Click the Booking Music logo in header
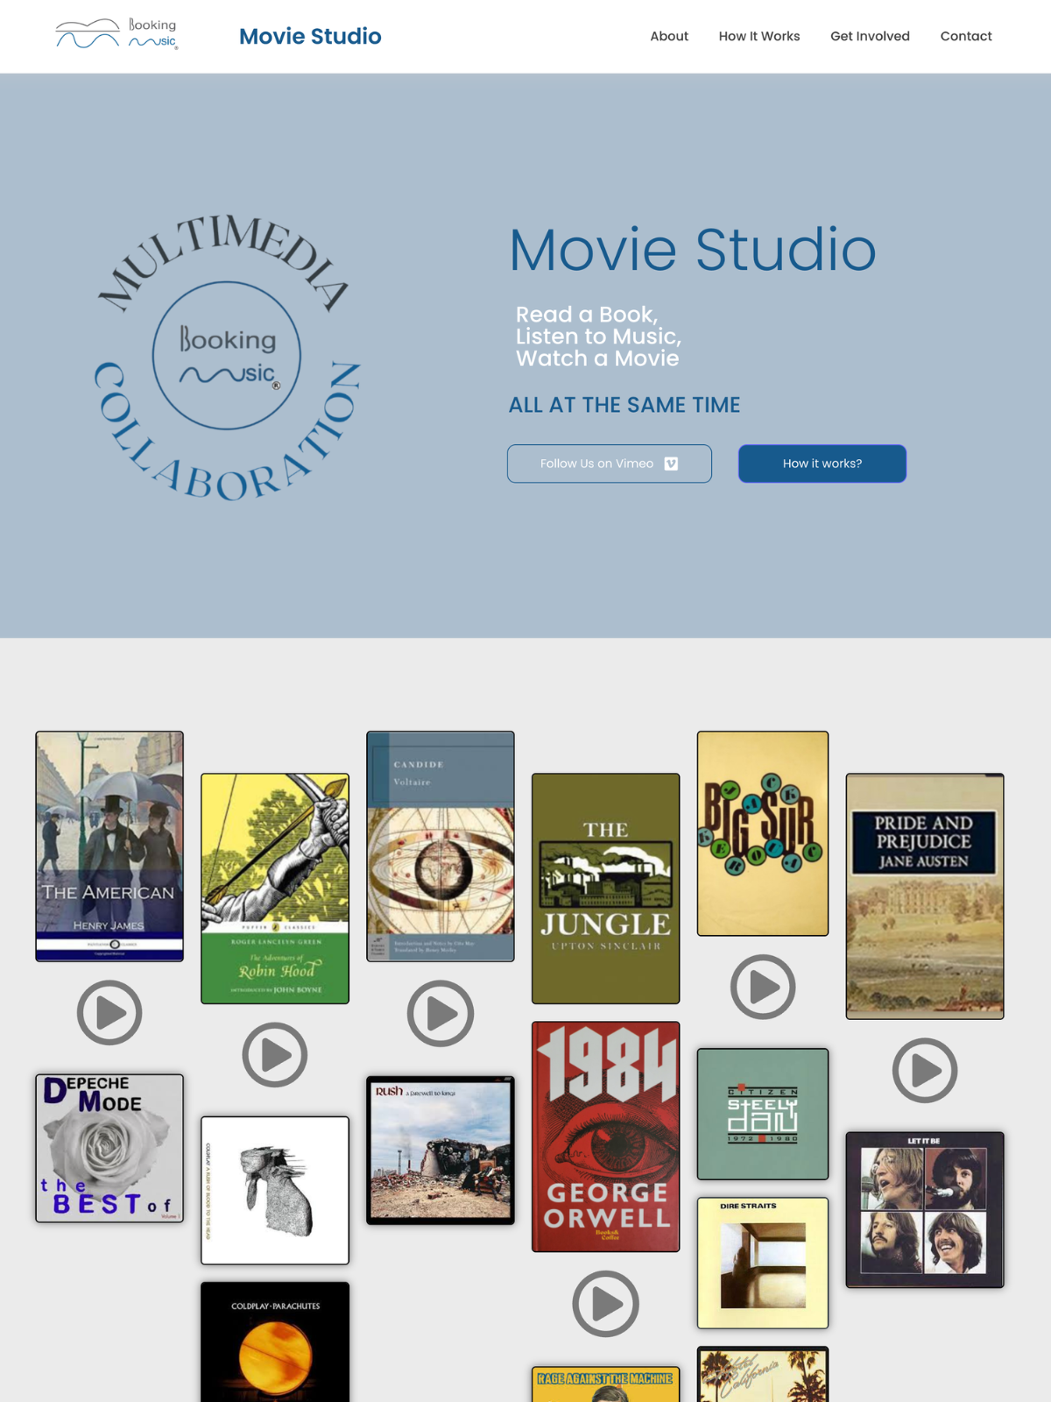 pyautogui.click(x=116, y=35)
